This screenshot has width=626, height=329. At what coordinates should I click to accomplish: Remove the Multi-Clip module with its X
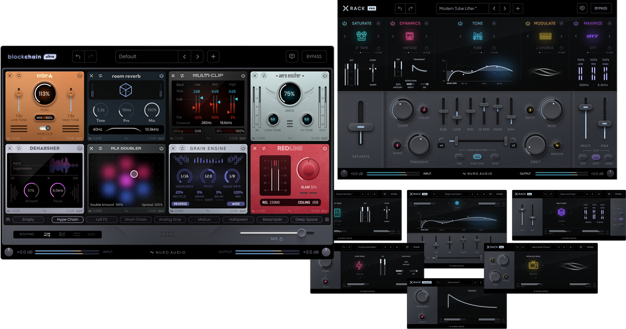173,76
